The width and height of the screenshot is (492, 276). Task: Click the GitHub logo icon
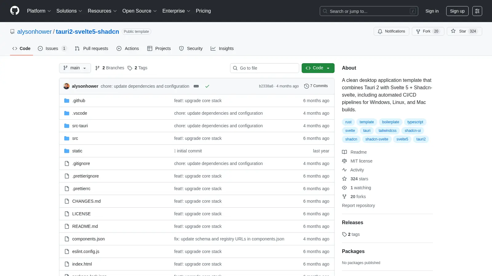(15, 11)
